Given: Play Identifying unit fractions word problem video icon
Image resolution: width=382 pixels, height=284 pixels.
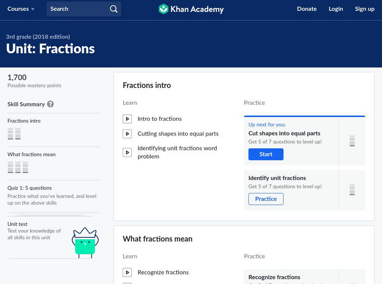Looking at the screenshot, I should [127, 152].
